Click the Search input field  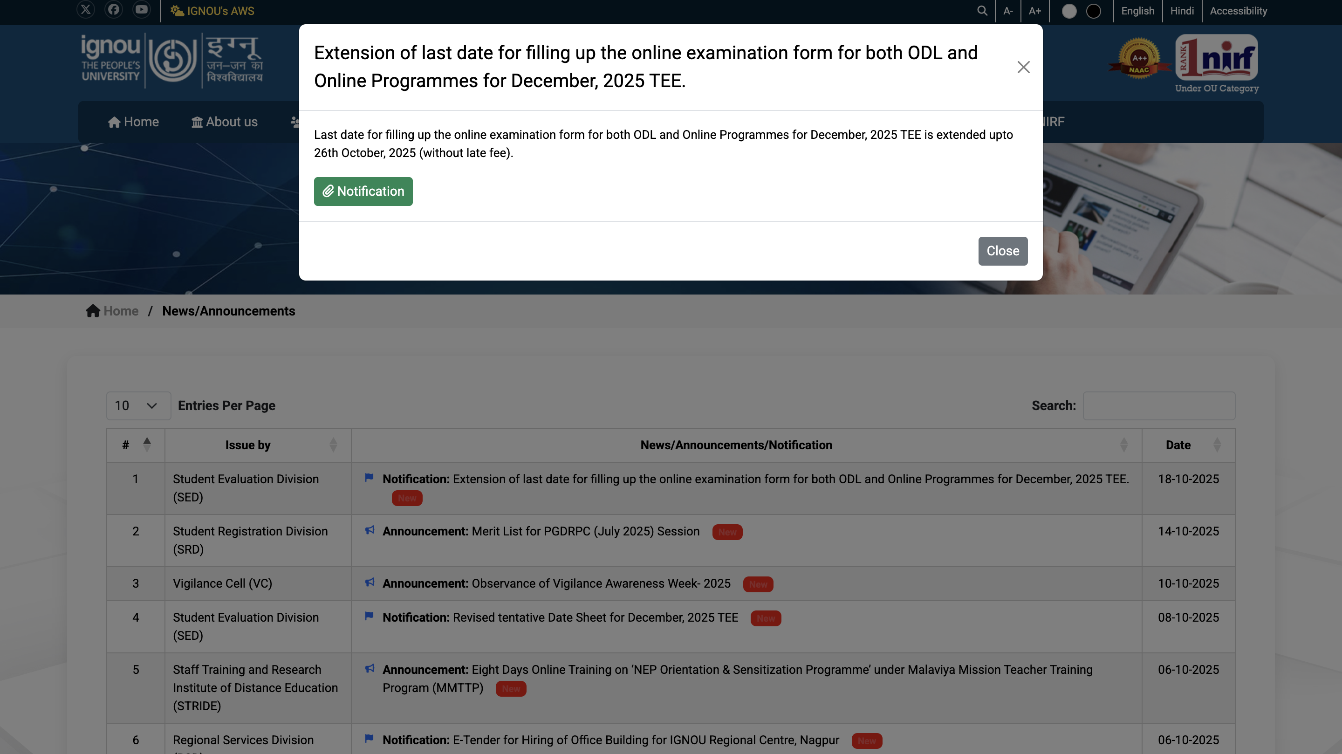coord(1158,405)
